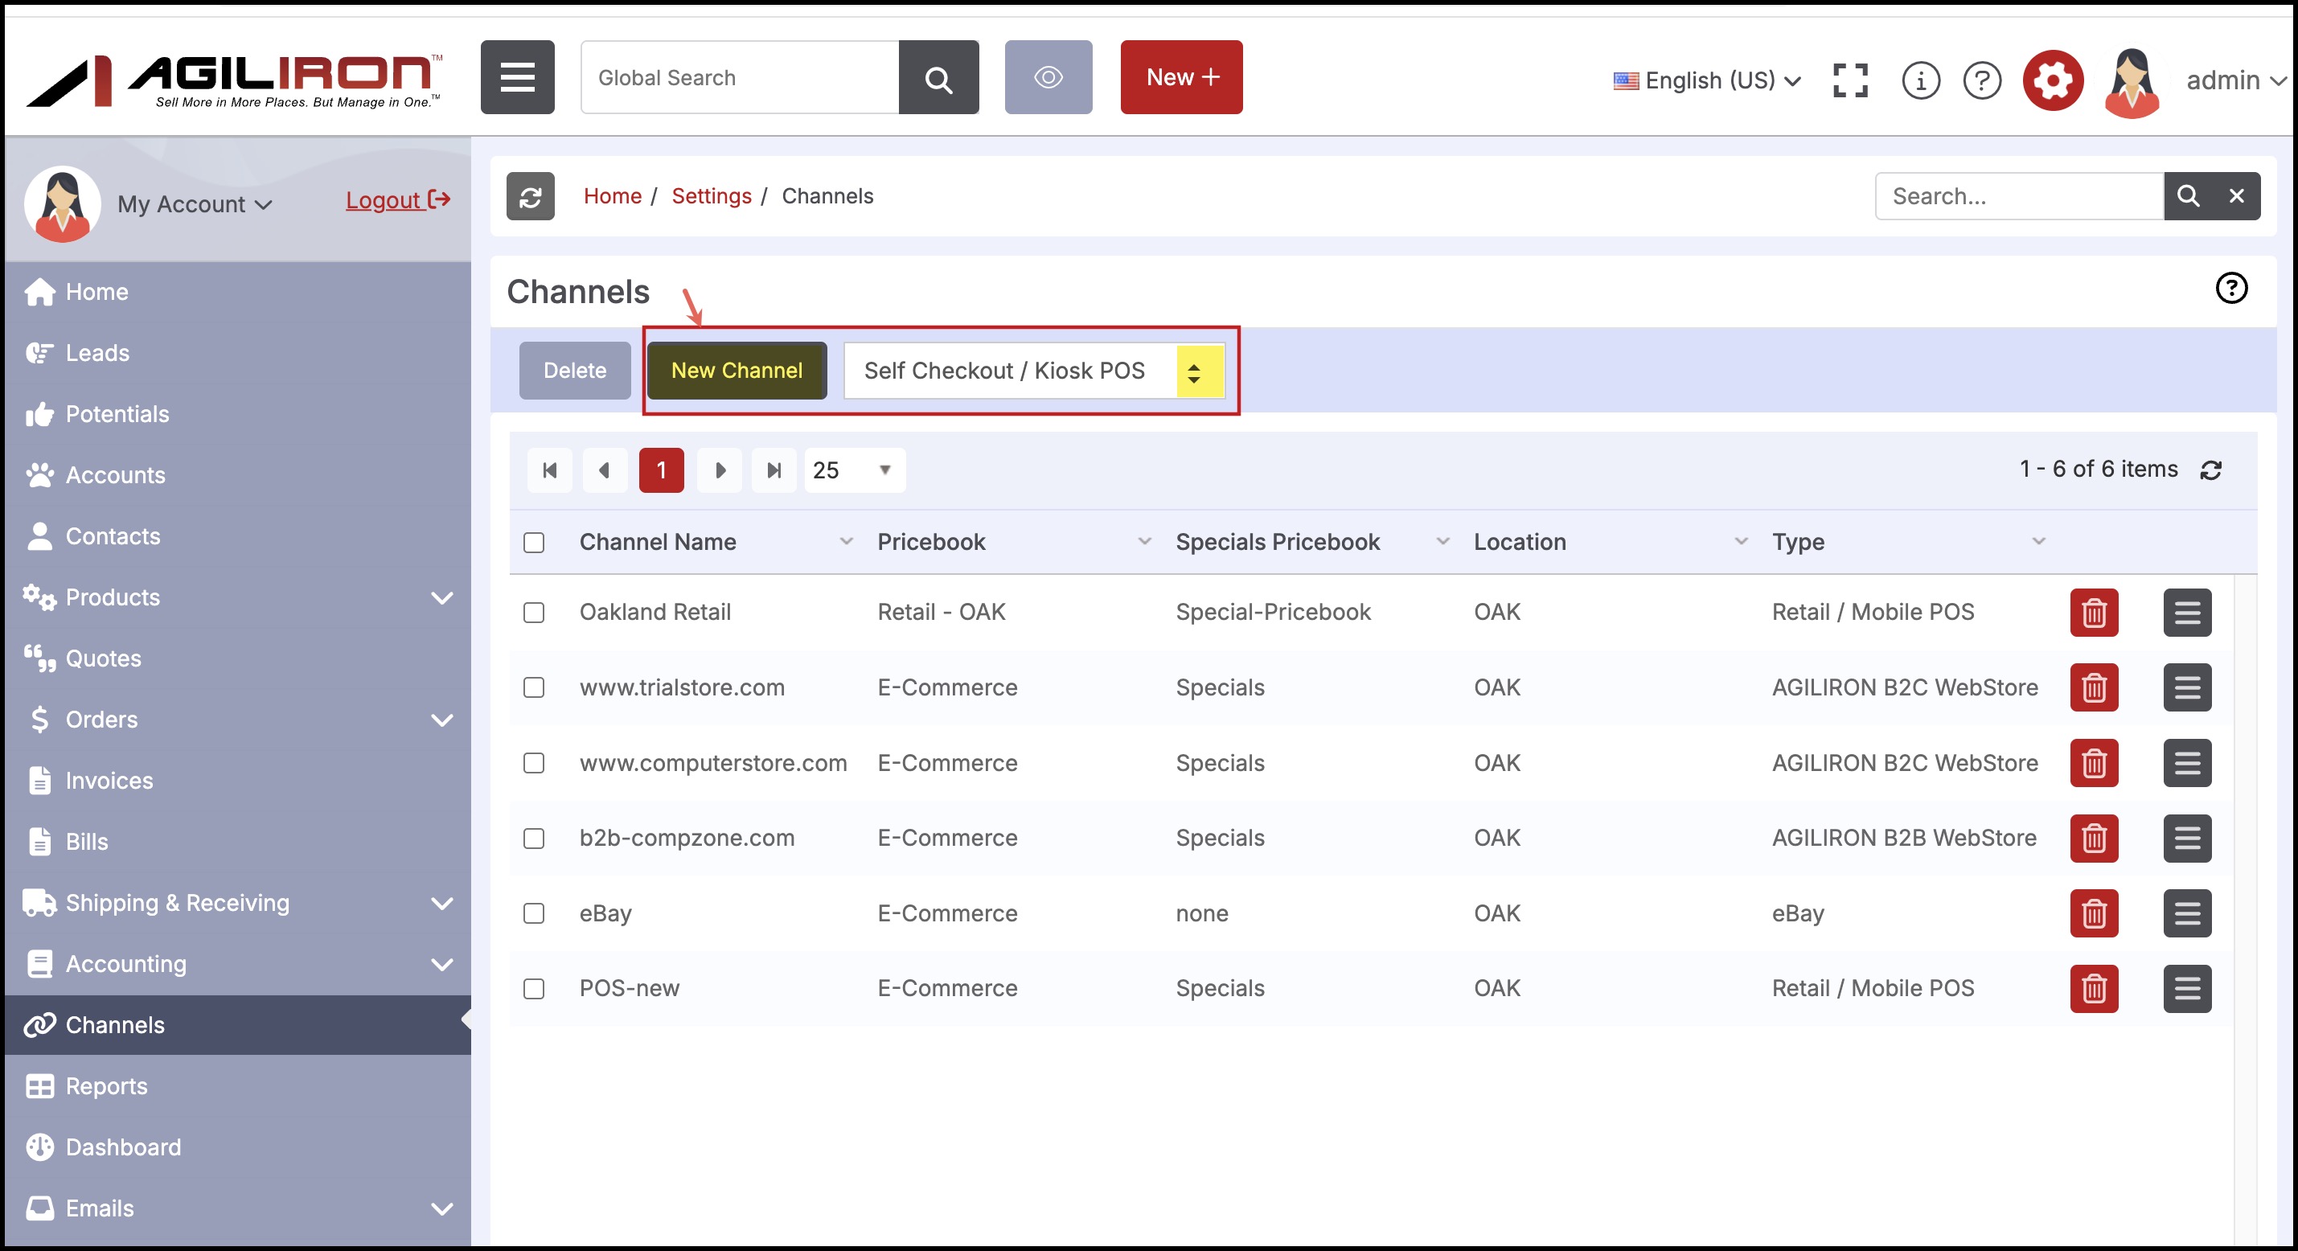The image size is (2298, 1251).
Task: Click the eye preview icon in header
Action: (x=1048, y=78)
